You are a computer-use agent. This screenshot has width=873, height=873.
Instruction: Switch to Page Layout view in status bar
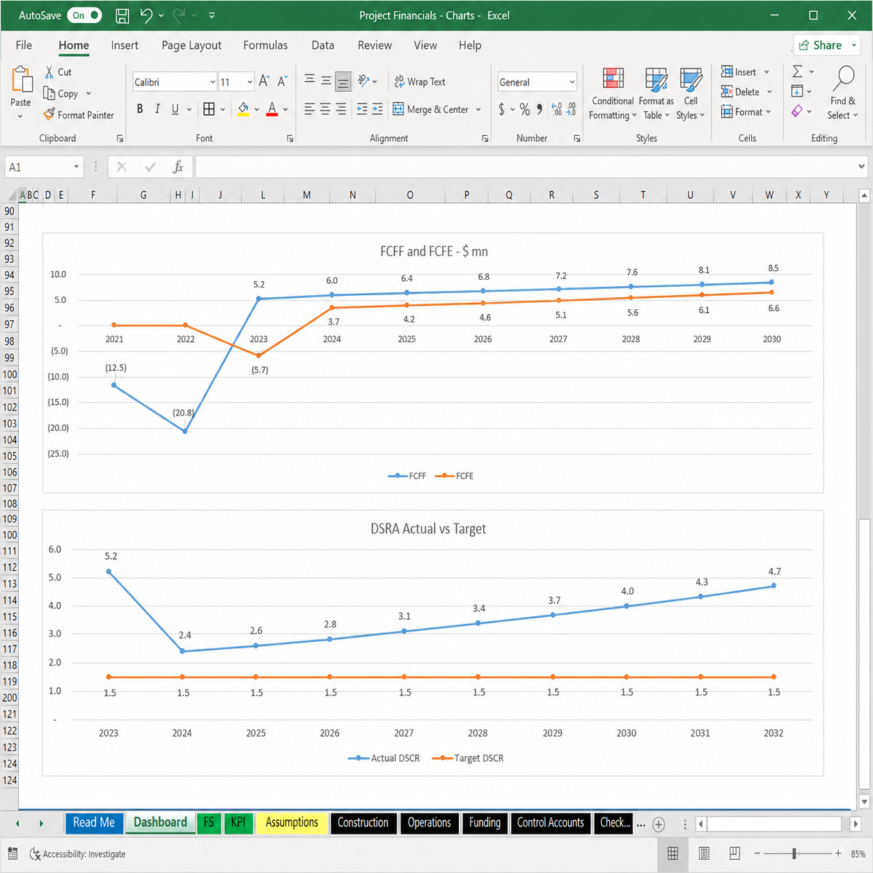pos(704,854)
